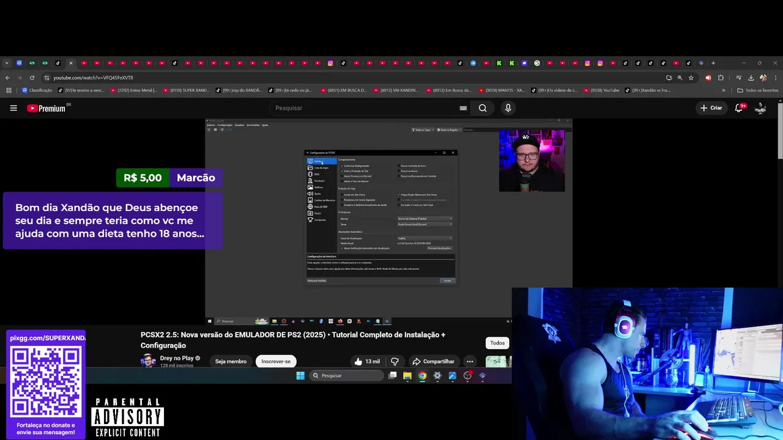The width and height of the screenshot is (783, 440).
Task: Open the Windows Start menu
Action: tap(300, 376)
